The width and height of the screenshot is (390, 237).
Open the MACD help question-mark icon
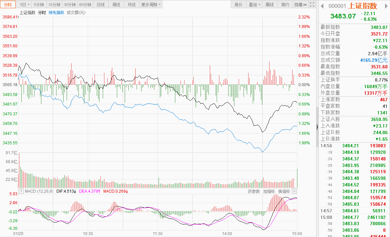21,191
